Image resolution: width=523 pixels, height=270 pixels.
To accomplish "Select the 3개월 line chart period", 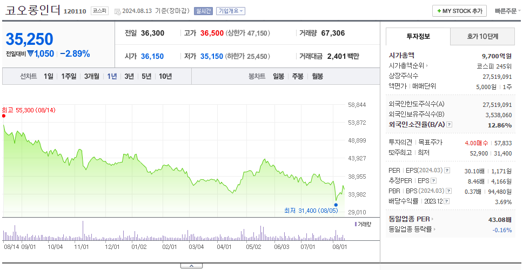I will point(92,76).
